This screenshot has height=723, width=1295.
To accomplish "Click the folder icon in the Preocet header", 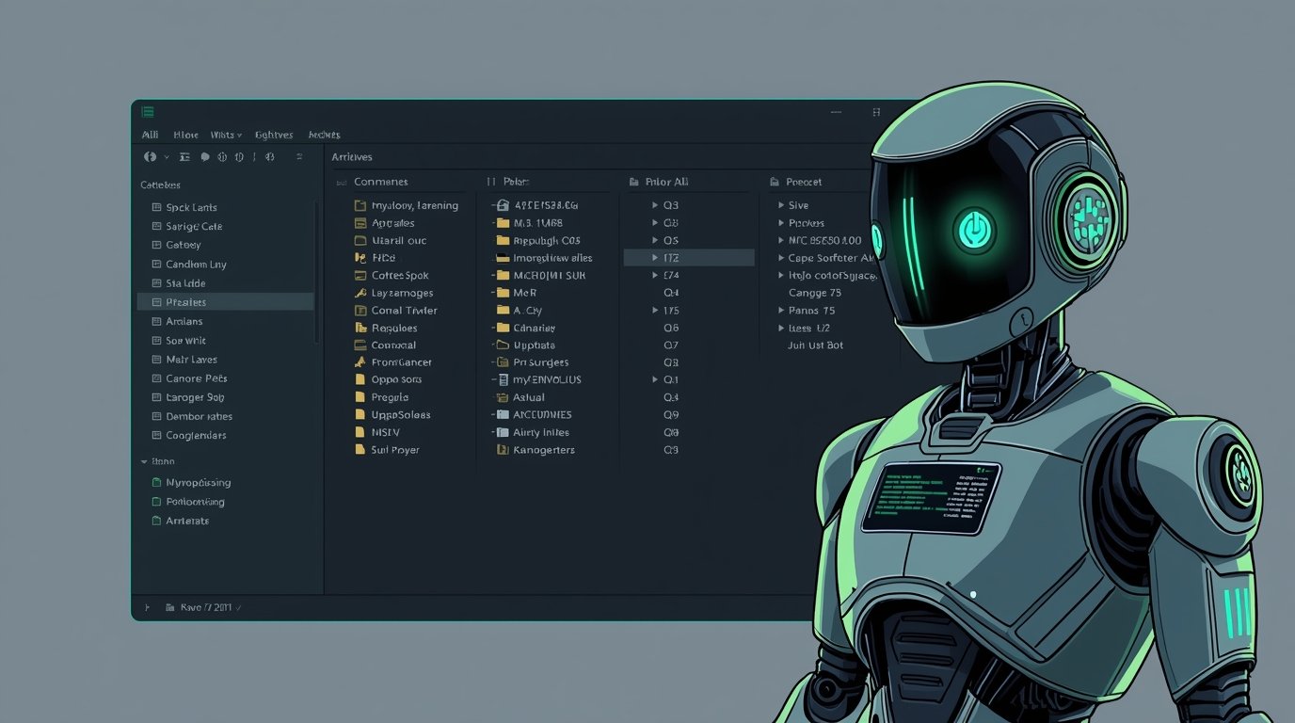I will (x=775, y=182).
